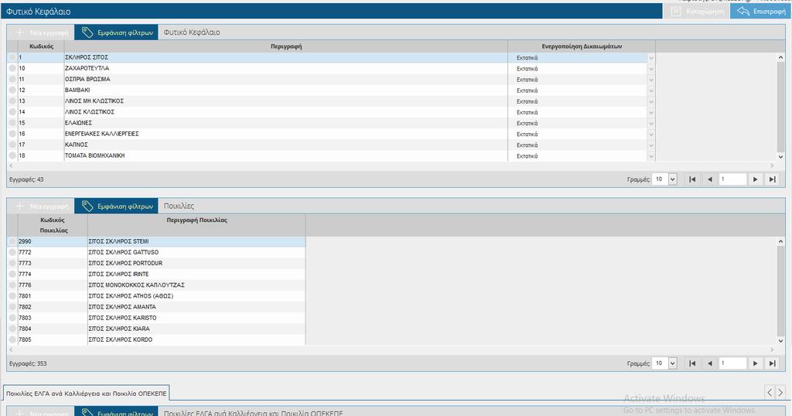Open rows-per-page dropdown in Ποικιλίες pager

pyautogui.click(x=672, y=363)
